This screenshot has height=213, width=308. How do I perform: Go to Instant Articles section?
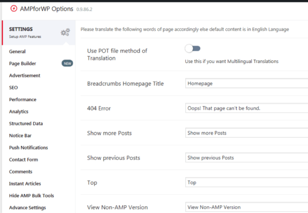[25, 183]
